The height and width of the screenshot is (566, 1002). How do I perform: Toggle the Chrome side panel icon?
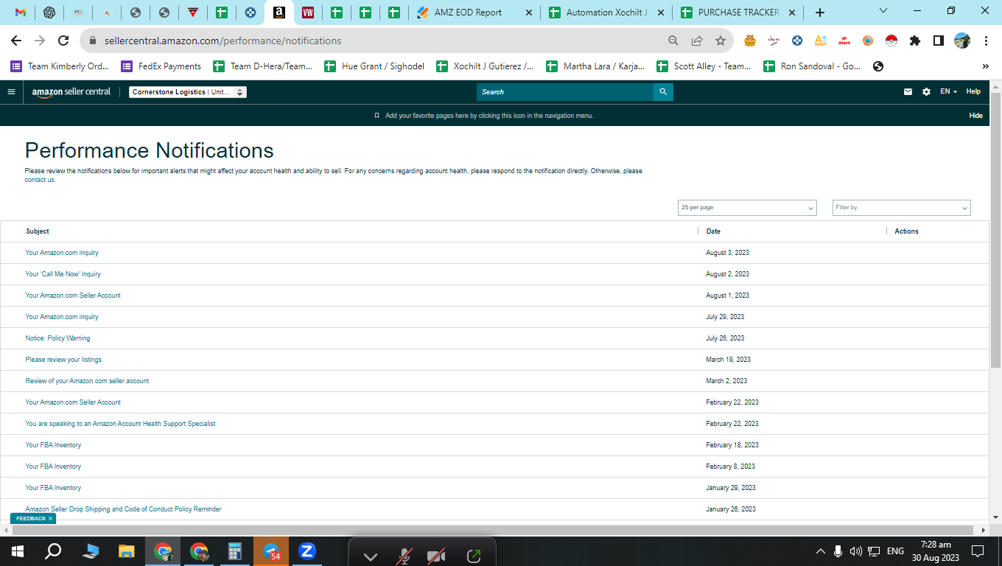point(938,41)
